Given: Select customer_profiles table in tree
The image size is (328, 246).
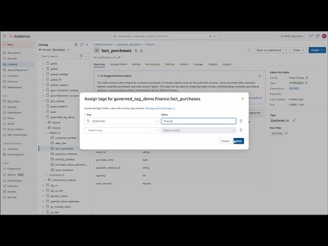Looking at the screenshot, I should [x=66, y=138].
